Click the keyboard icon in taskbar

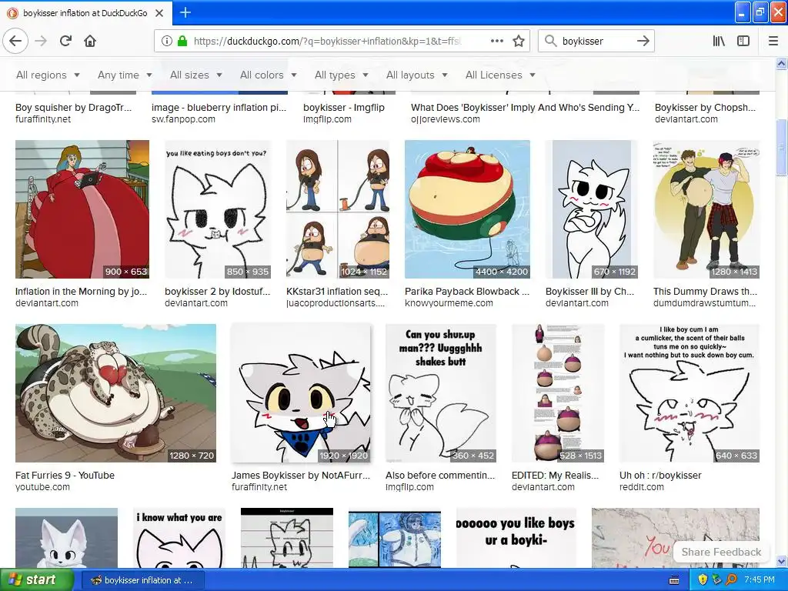coord(674,580)
